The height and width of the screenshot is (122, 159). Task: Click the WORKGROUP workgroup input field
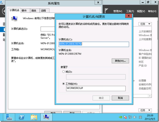[95, 88]
